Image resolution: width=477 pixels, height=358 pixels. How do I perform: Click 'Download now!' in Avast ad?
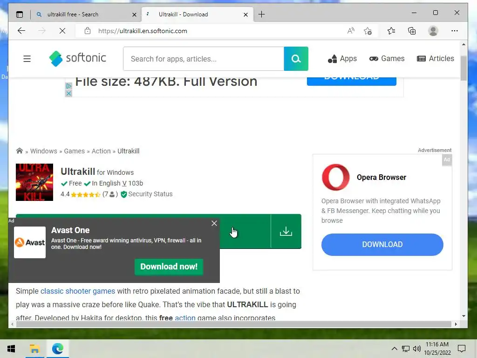(x=169, y=267)
